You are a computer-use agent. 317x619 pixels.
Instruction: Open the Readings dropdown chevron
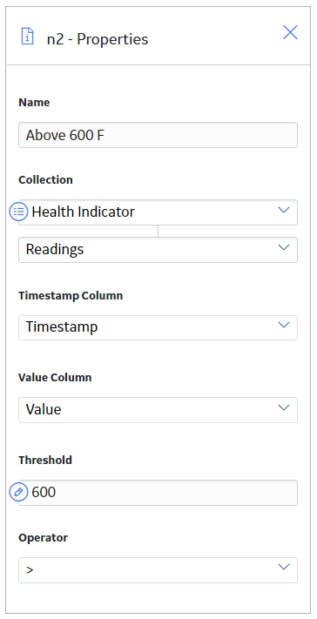[x=284, y=247]
